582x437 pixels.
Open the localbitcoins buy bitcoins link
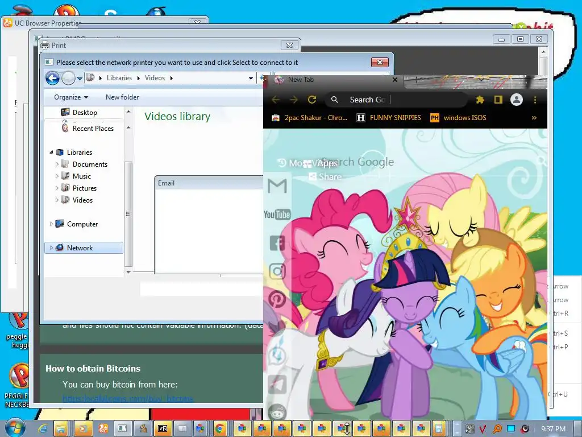point(128,399)
